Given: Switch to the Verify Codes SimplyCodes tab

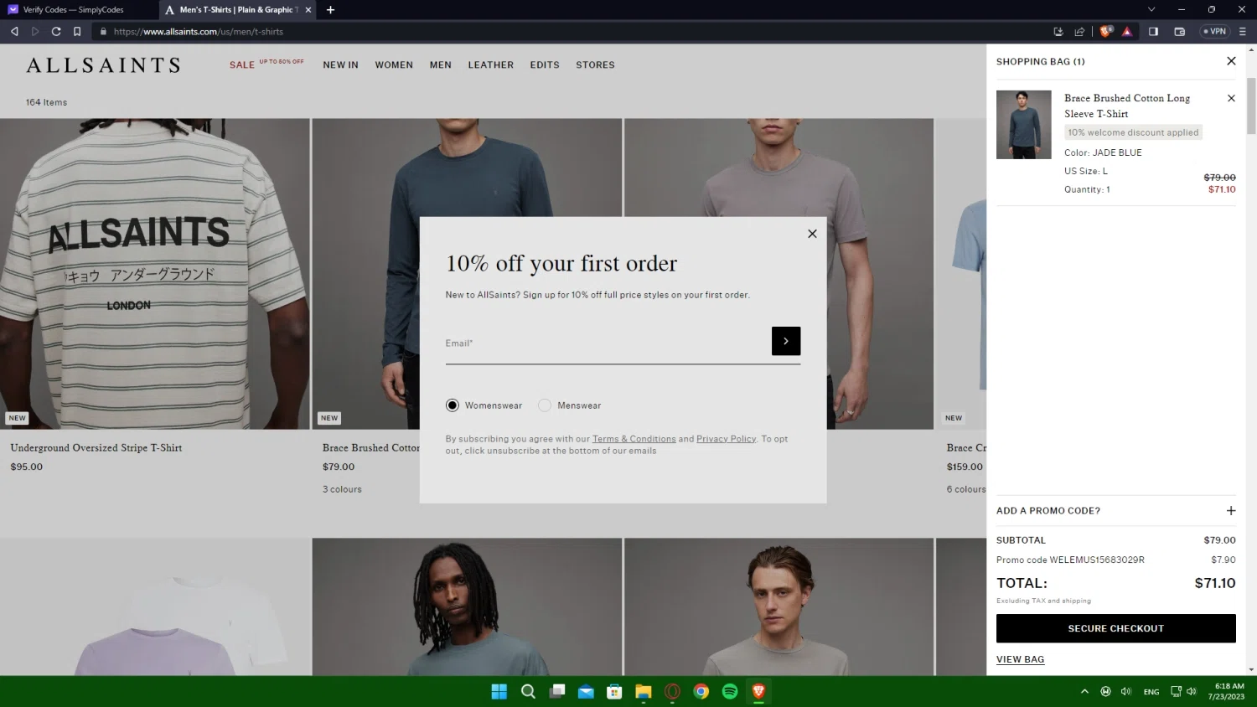Looking at the screenshot, I should click(x=77, y=10).
